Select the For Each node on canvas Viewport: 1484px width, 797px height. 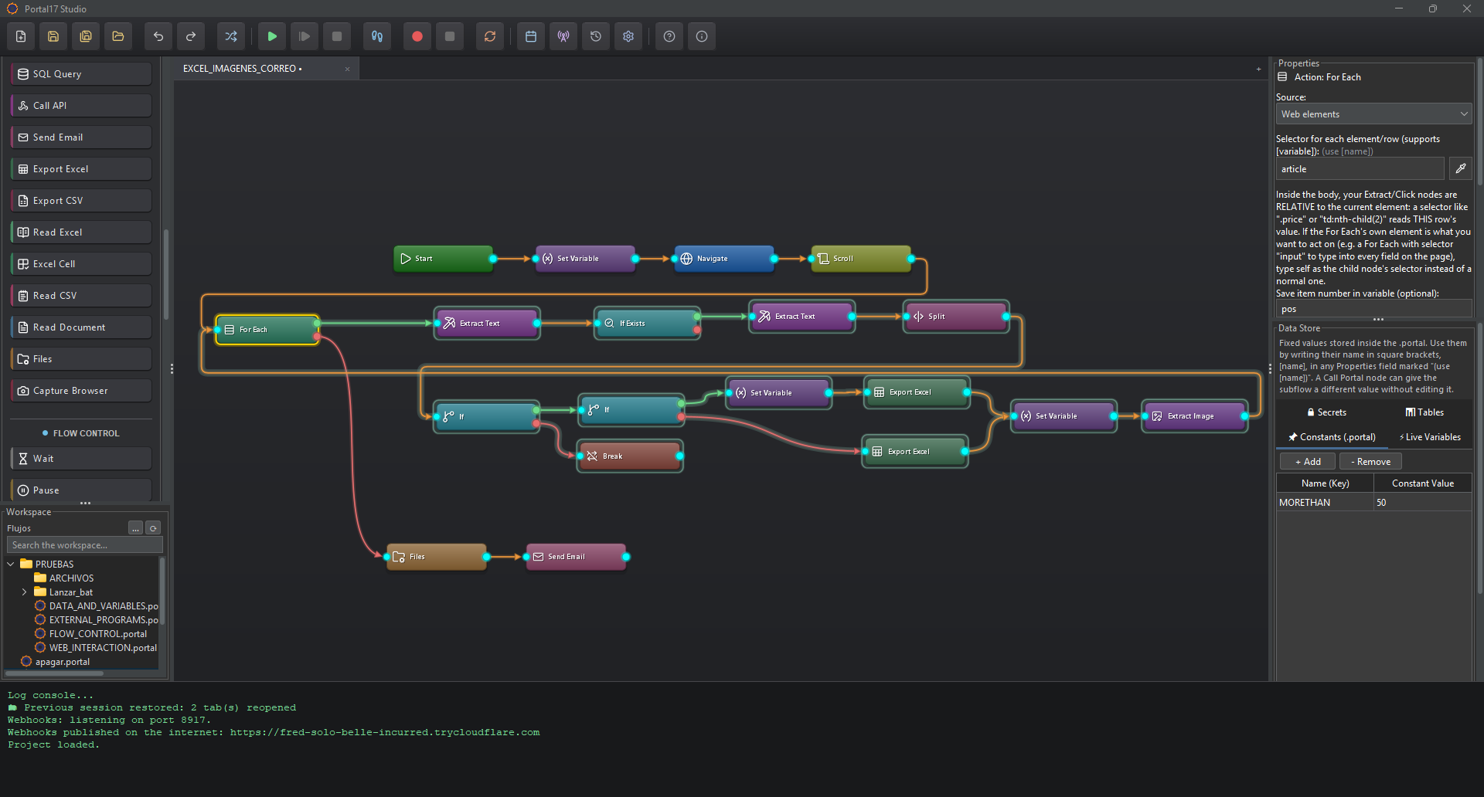(x=267, y=330)
